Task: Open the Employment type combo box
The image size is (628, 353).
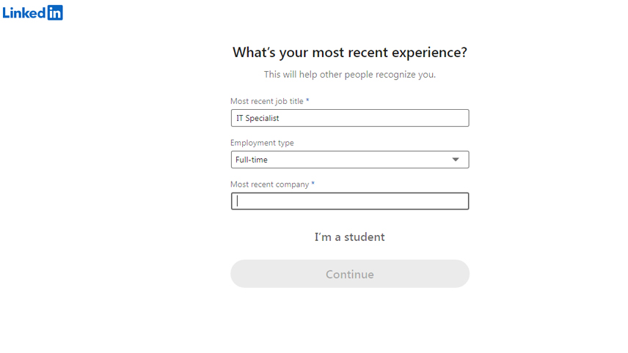Action: 350,160
